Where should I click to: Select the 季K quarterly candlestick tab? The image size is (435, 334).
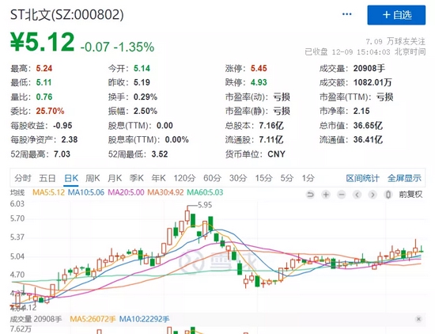coord(137,178)
